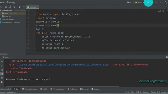Click the fold end marker on line 11
Viewport: 168px width, 94px height.
click(35, 48)
